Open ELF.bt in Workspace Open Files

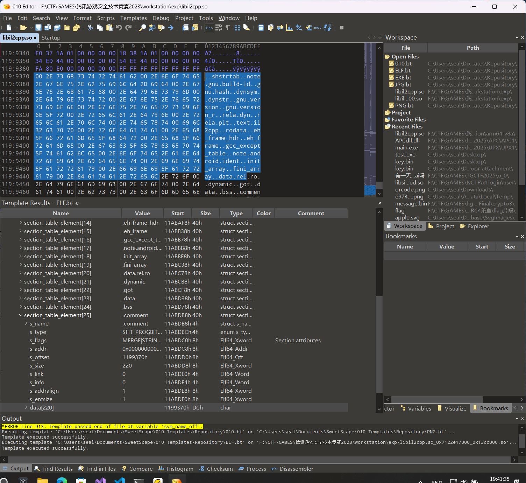click(x=403, y=71)
